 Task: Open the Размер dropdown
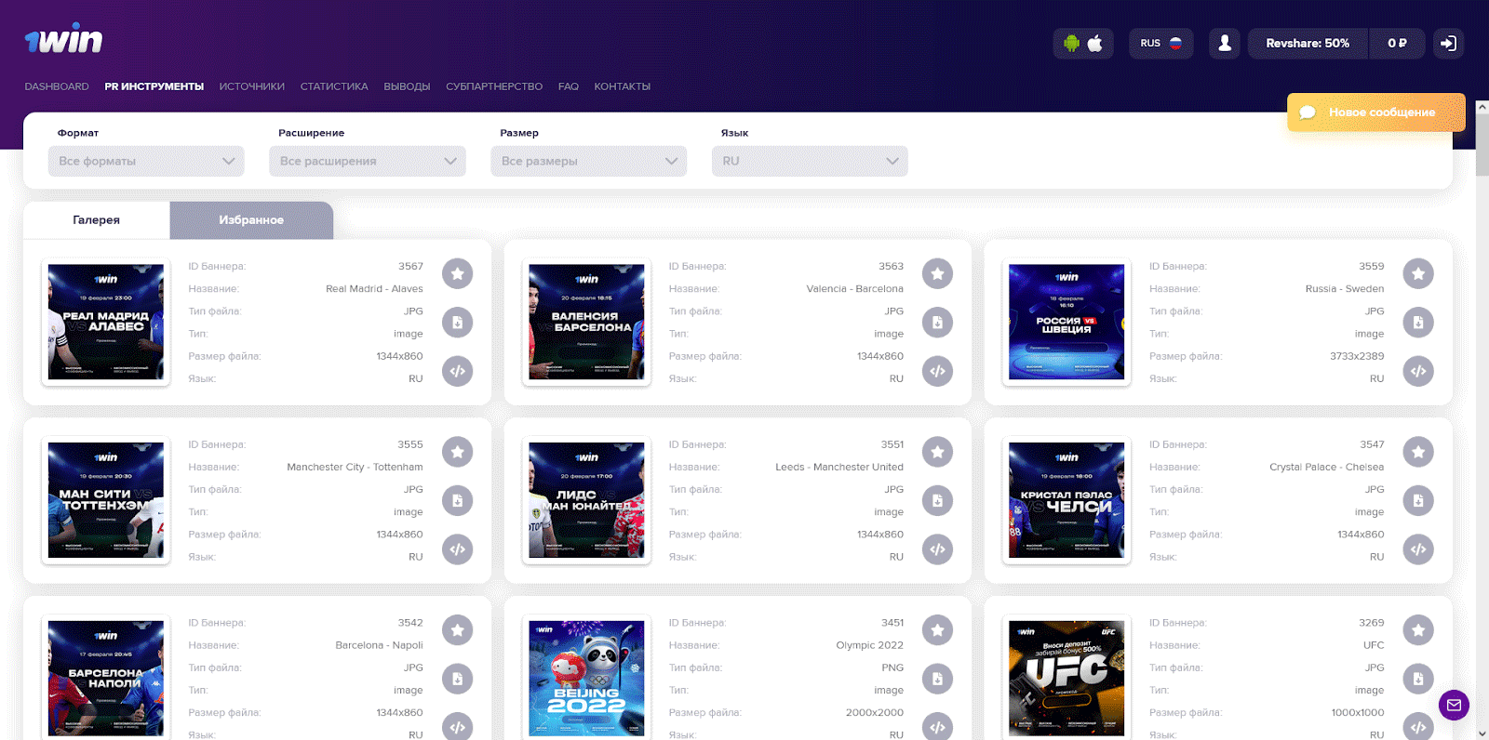tap(589, 161)
